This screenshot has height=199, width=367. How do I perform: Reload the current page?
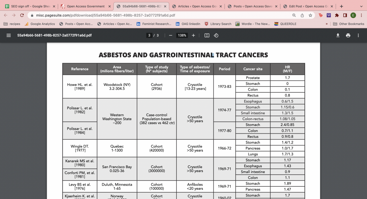point(22,15)
